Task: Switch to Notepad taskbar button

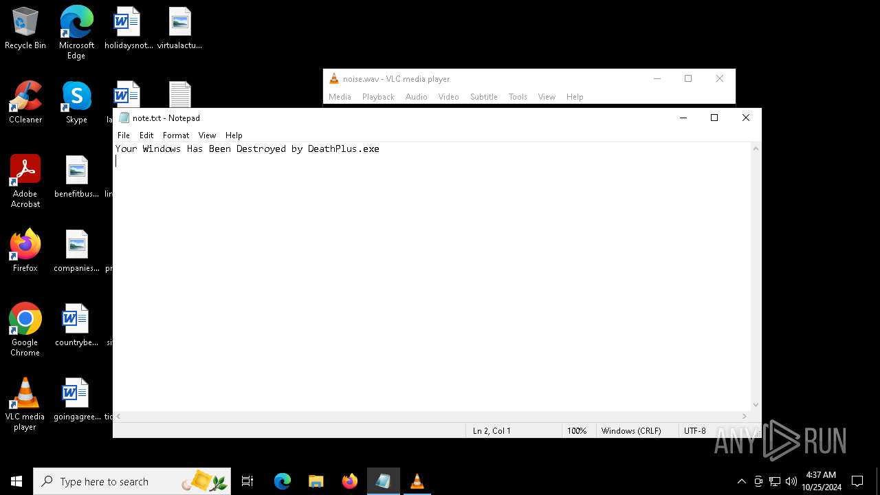Action: point(383,481)
